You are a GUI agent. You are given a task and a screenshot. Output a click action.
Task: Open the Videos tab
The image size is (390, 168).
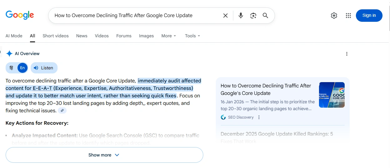[x=102, y=36]
